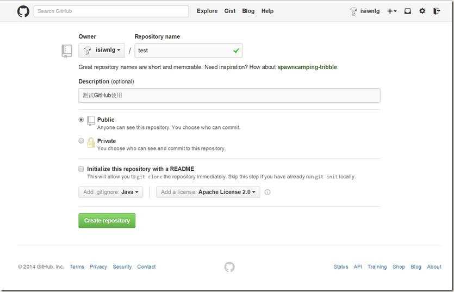454x292 pixels.
Task: Select the Private repository option
Action: [x=82, y=141]
